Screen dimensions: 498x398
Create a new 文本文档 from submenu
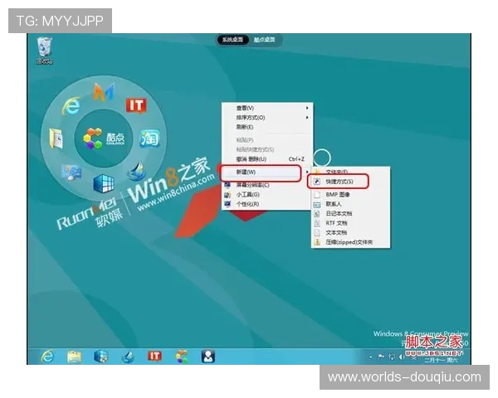(336, 232)
